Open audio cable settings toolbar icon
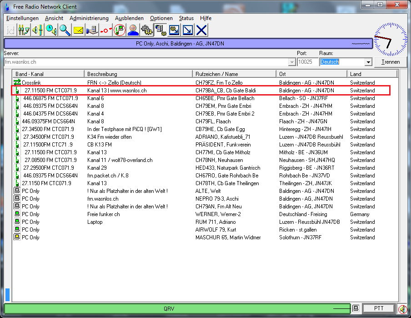This screenshot has height=318, width=411. 24,30
